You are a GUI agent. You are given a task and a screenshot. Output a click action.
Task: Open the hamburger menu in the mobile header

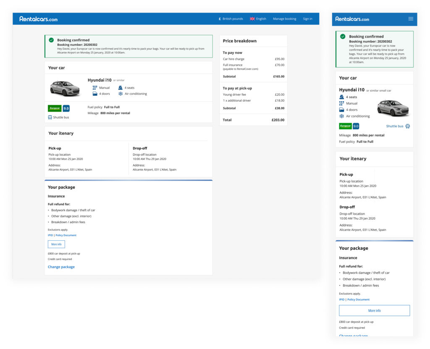click(411, 19)
